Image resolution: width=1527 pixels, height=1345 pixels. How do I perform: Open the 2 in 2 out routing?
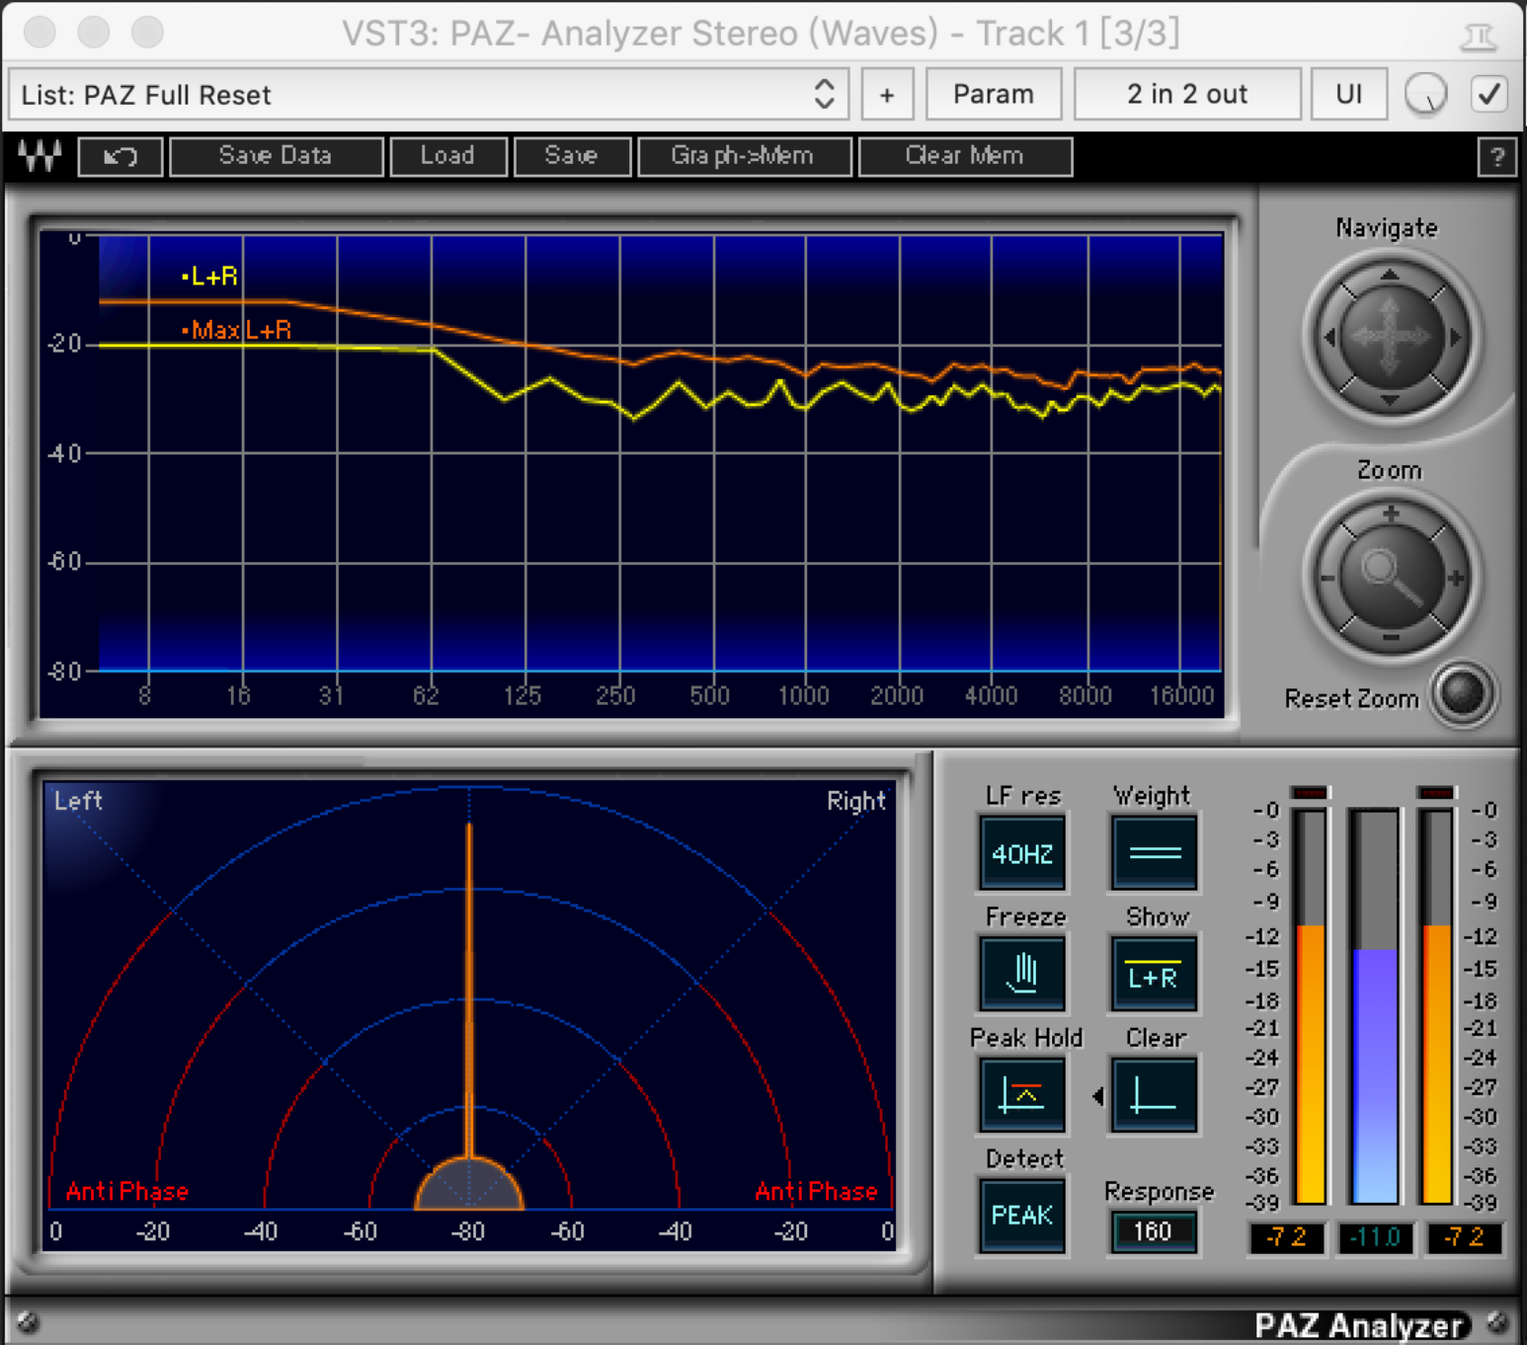(x=1187, y=95)
